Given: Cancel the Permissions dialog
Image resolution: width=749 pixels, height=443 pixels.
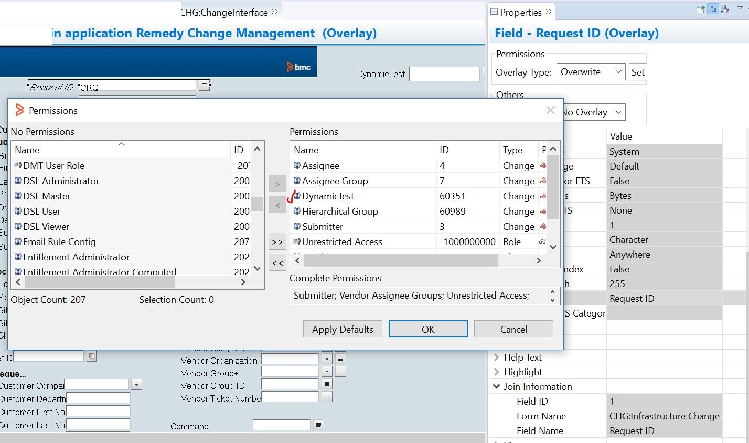Looking at the screenshot, I should 513,329.
